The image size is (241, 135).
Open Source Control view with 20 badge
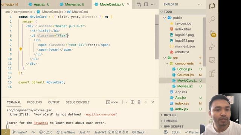pos(212,33)
